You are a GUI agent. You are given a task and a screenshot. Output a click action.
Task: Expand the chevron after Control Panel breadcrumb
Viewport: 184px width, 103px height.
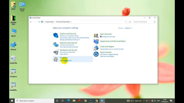55,22
